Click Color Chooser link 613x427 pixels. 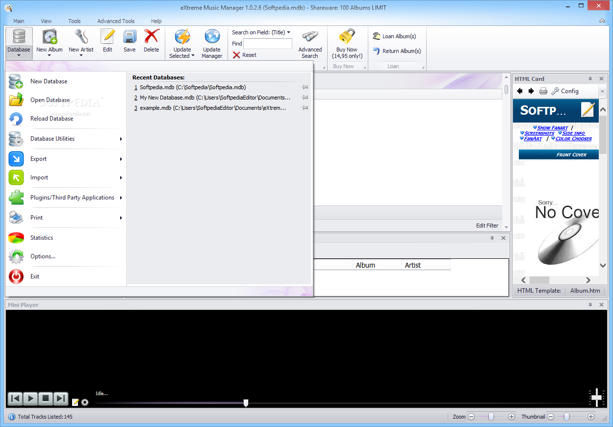[573, 139]
